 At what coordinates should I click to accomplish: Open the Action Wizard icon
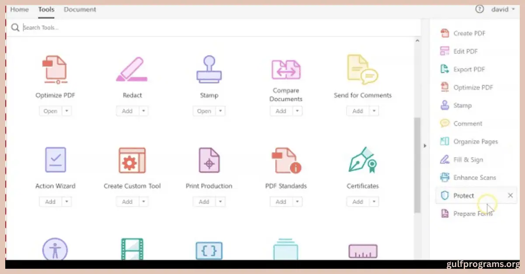56,160
